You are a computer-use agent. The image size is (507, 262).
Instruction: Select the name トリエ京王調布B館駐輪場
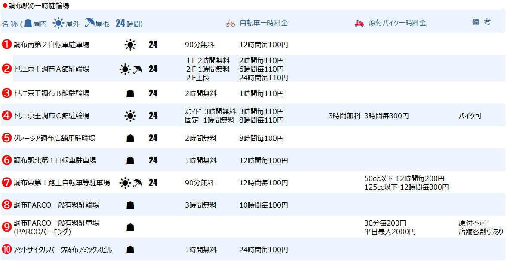[52, 93]
